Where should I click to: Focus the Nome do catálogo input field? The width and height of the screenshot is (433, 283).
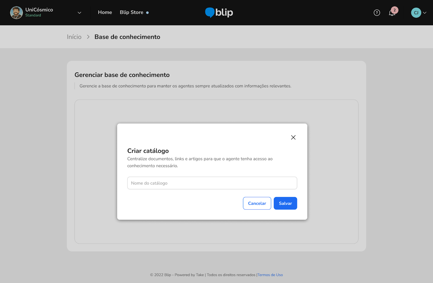[212, 183]
